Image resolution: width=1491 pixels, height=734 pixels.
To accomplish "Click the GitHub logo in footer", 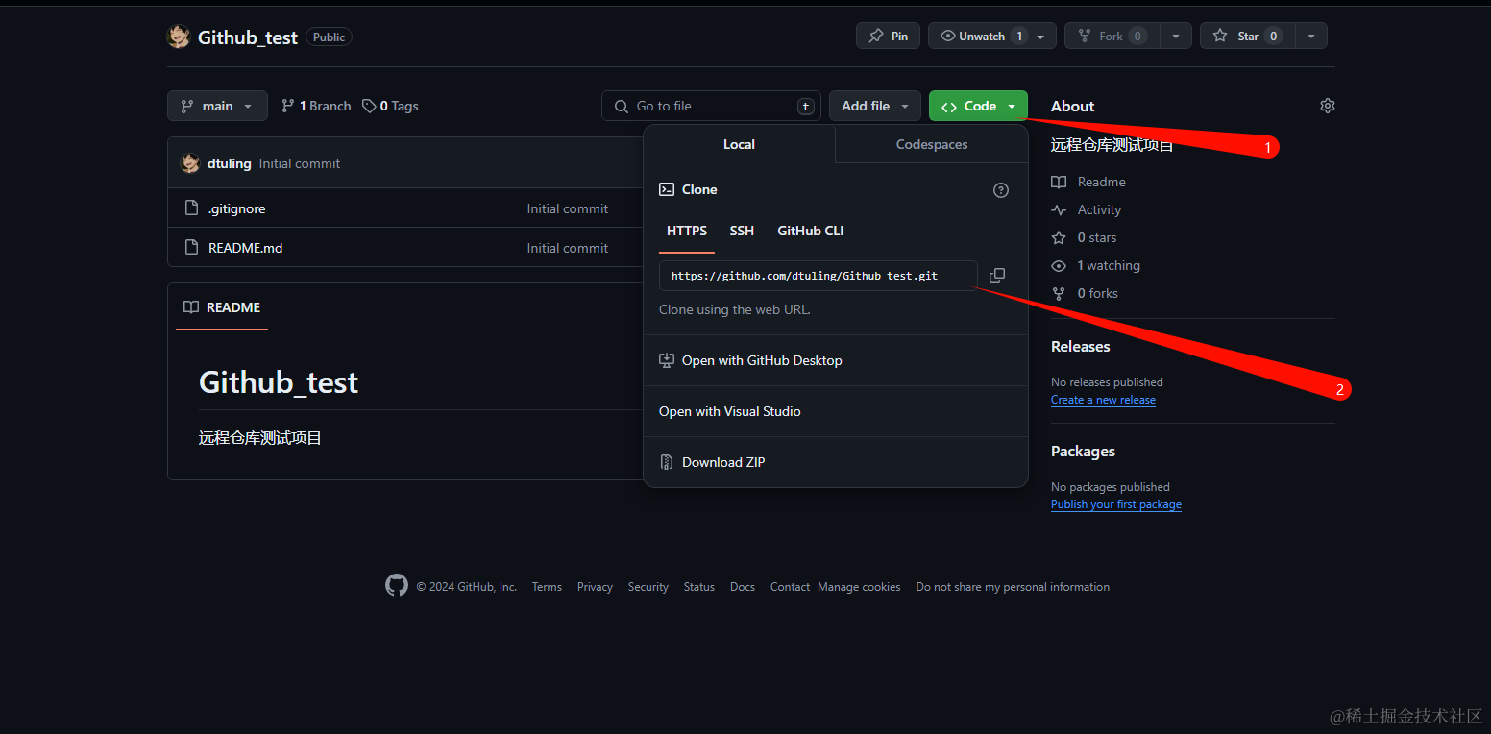I will [x=397, y=586].
